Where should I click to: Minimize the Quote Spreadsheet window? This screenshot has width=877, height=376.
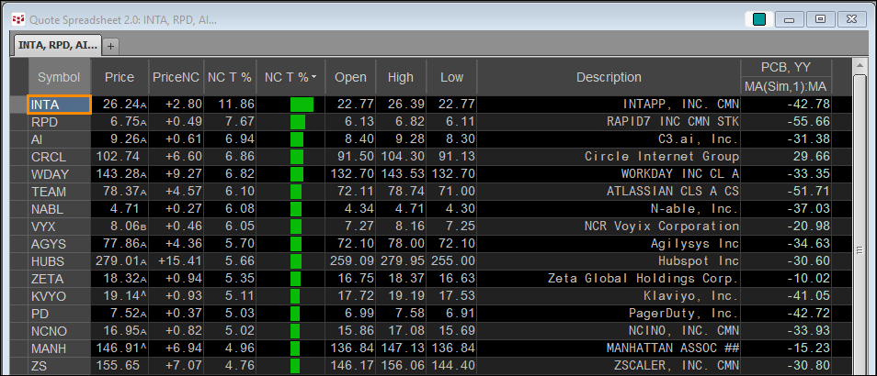[x=790, y=19]
